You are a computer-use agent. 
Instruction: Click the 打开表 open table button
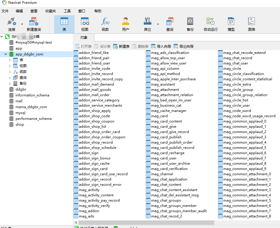point(83,47)
